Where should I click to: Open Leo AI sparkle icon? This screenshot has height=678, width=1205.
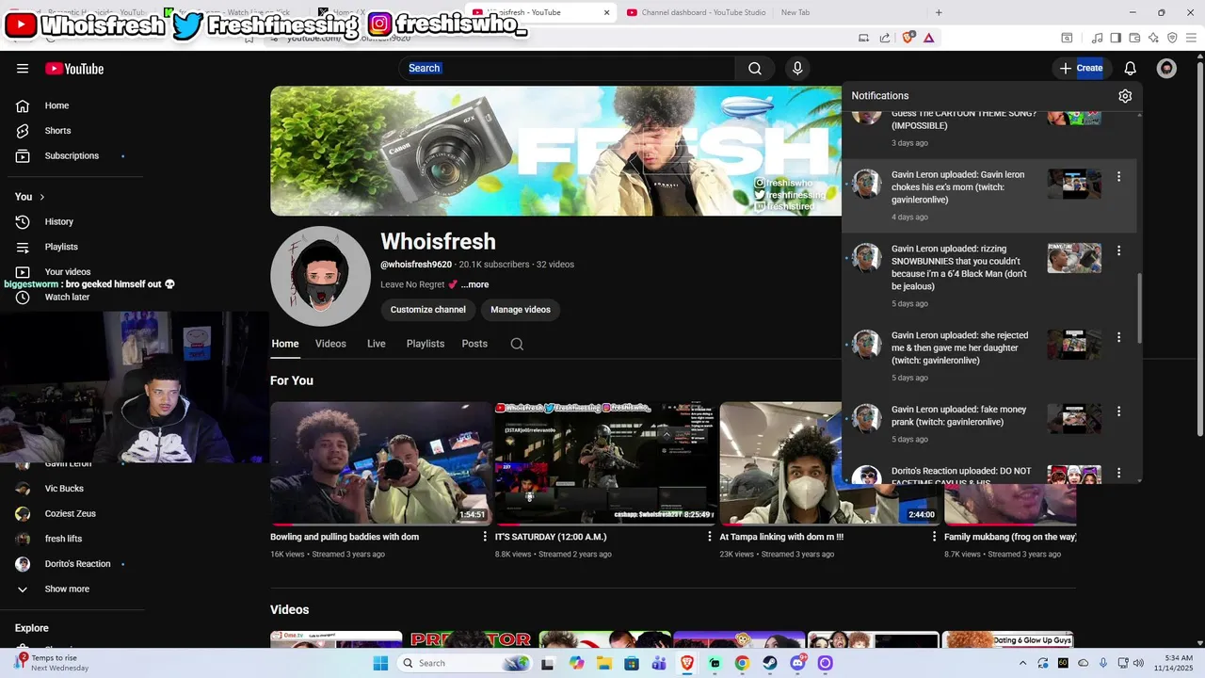pos(1153,38)
